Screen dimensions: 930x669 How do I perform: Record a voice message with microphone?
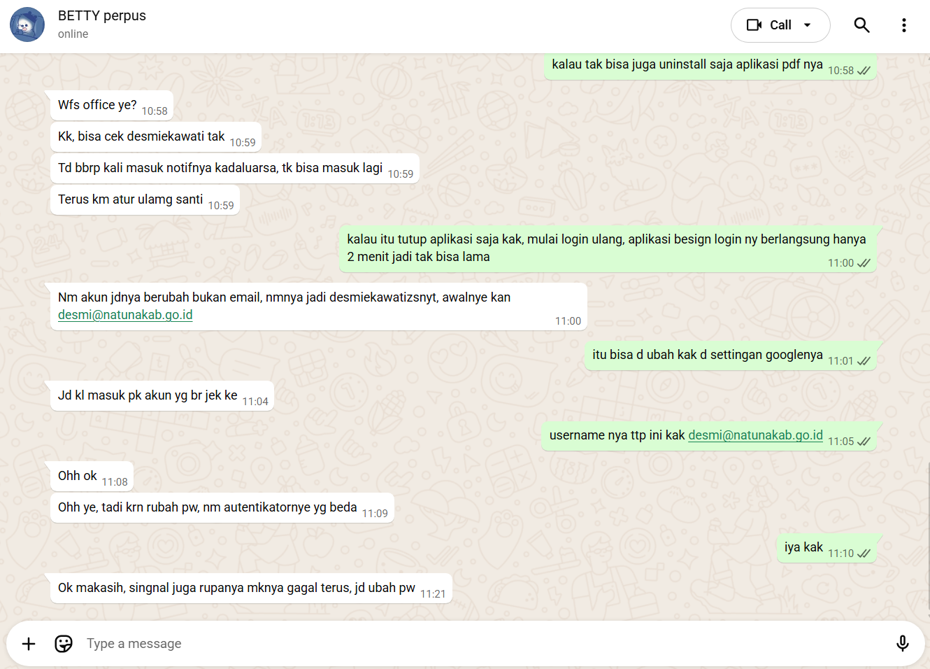tap(903, 644)
